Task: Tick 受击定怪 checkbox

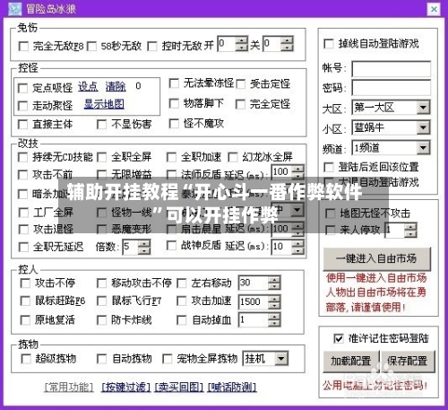Action: (x=240, y=84)
